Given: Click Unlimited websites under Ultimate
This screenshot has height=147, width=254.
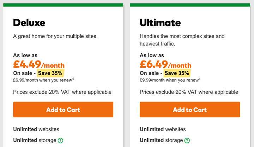Looking at the screenshot, I should (x=163, y=129).
